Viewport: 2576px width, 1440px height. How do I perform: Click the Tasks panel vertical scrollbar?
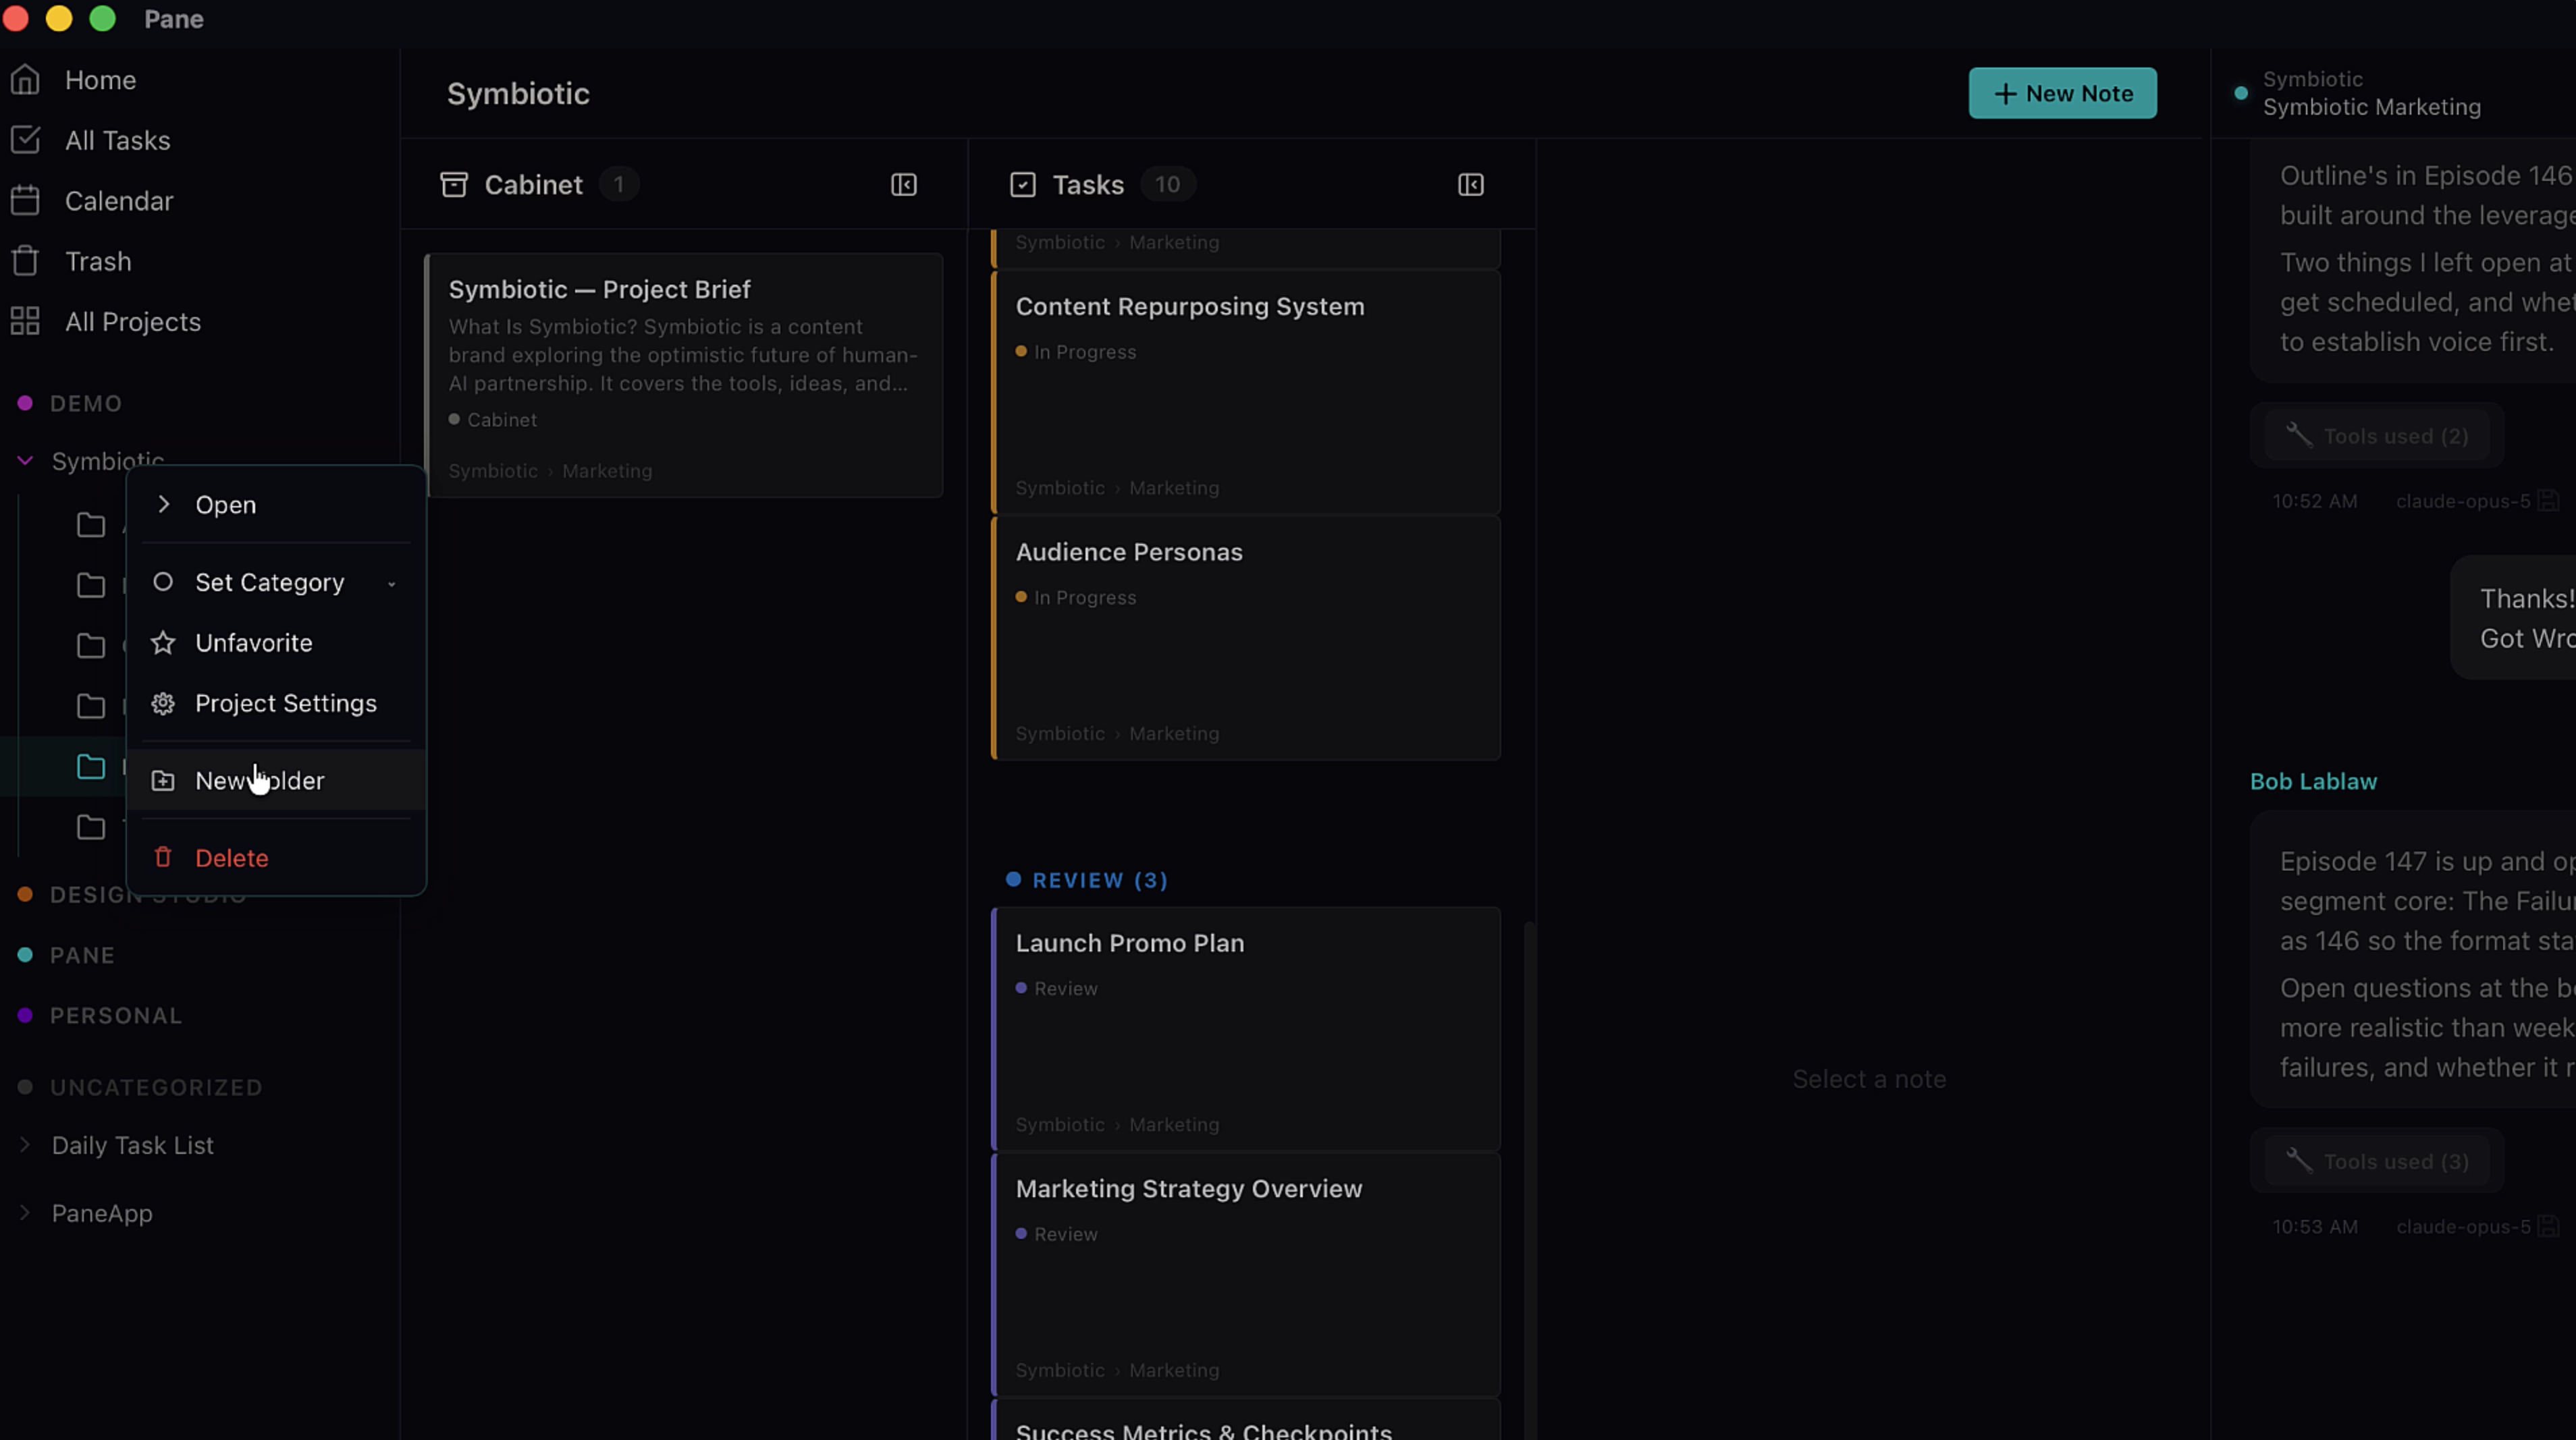1528,1179
